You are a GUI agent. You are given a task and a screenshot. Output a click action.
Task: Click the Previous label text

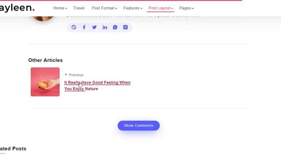pos(76,75)
